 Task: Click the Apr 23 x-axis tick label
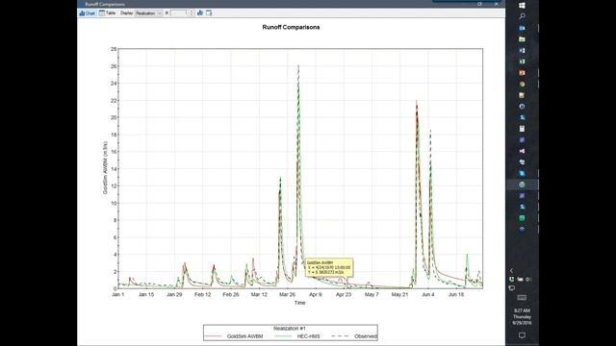(344, 294)
